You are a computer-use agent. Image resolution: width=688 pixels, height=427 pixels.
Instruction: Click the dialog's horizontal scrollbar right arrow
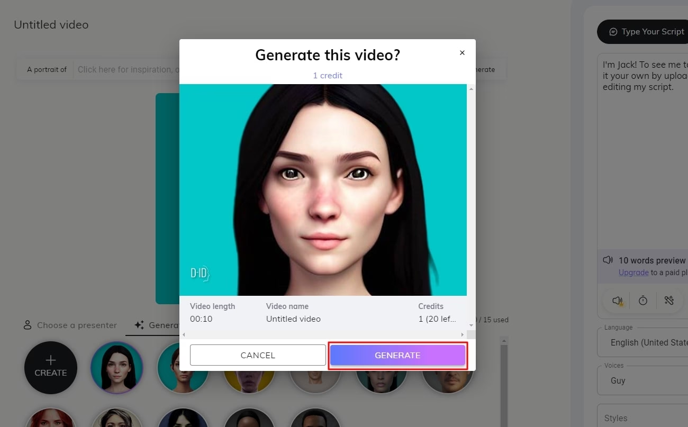pos(462,335)
